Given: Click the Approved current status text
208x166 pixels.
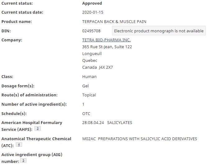Looking at the screenshot, I should click(x=92, y=3).
